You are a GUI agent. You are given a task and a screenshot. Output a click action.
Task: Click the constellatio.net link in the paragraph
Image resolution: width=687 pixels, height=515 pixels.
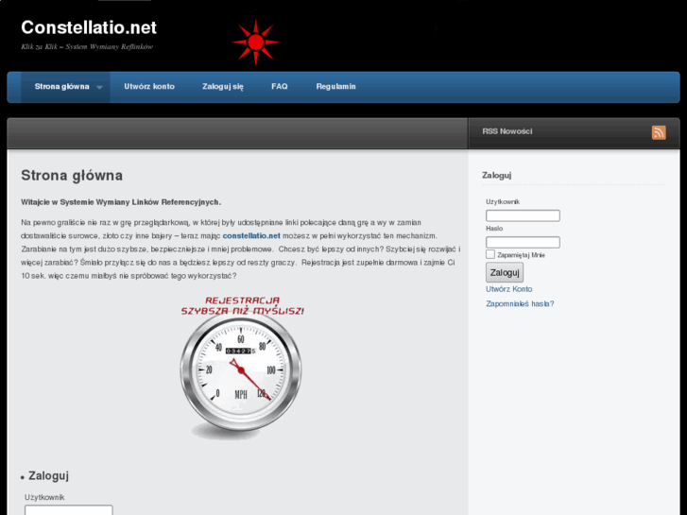click(x=251, y=236)
